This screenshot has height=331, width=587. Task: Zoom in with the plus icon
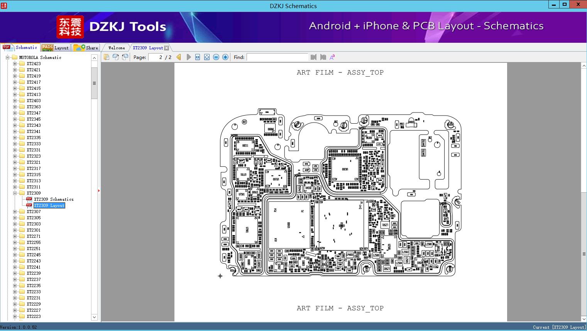pyautogui.click(x=225, y=57)
